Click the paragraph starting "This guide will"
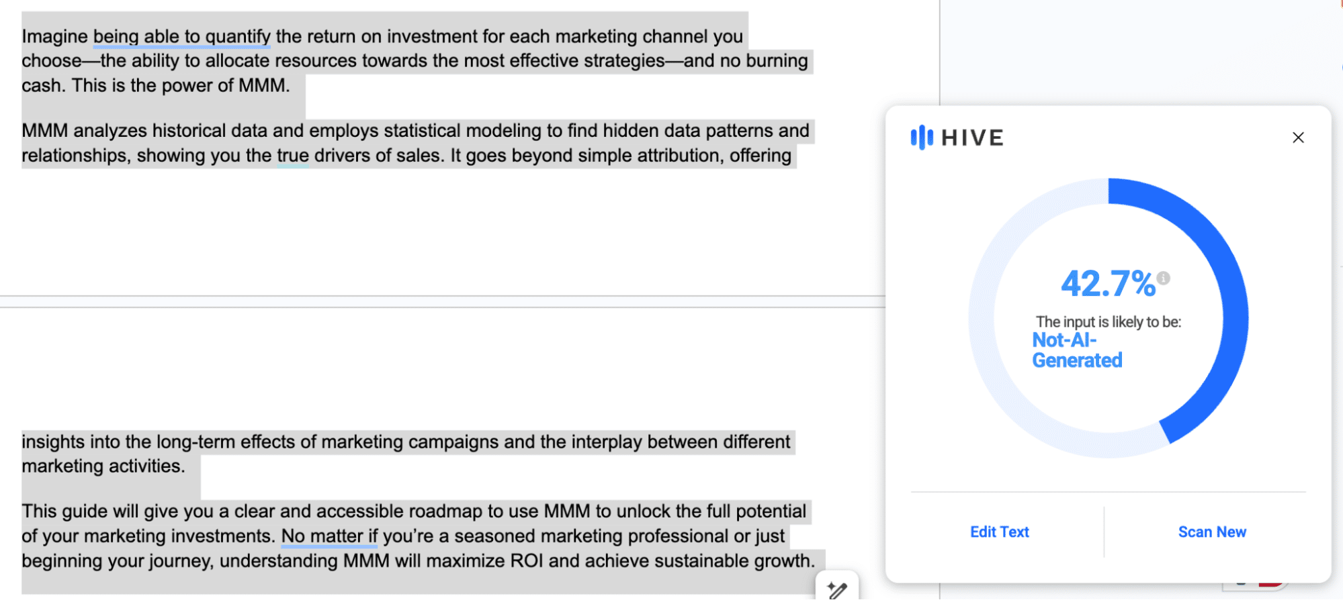Viewport: 1343px width, 600px height. pyautogui.click(x=418, y=536)
